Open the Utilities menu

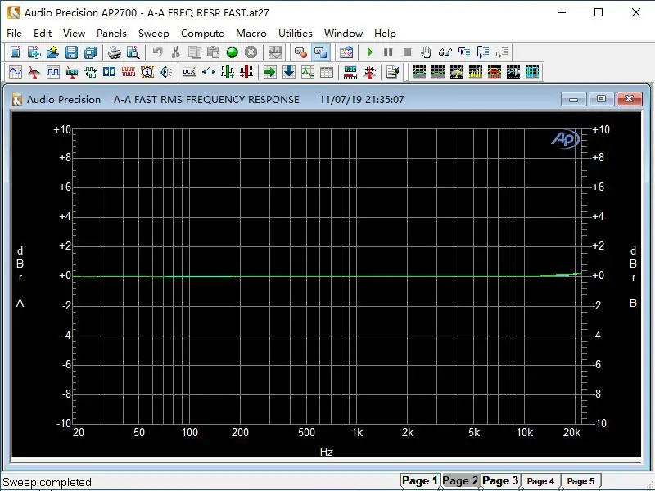click(295, 34)
